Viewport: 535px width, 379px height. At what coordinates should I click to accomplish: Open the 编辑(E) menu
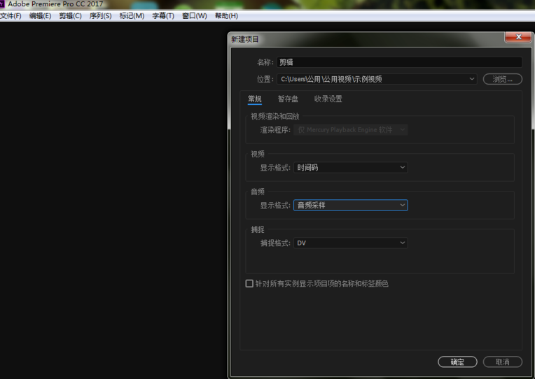tap(40, 16)
